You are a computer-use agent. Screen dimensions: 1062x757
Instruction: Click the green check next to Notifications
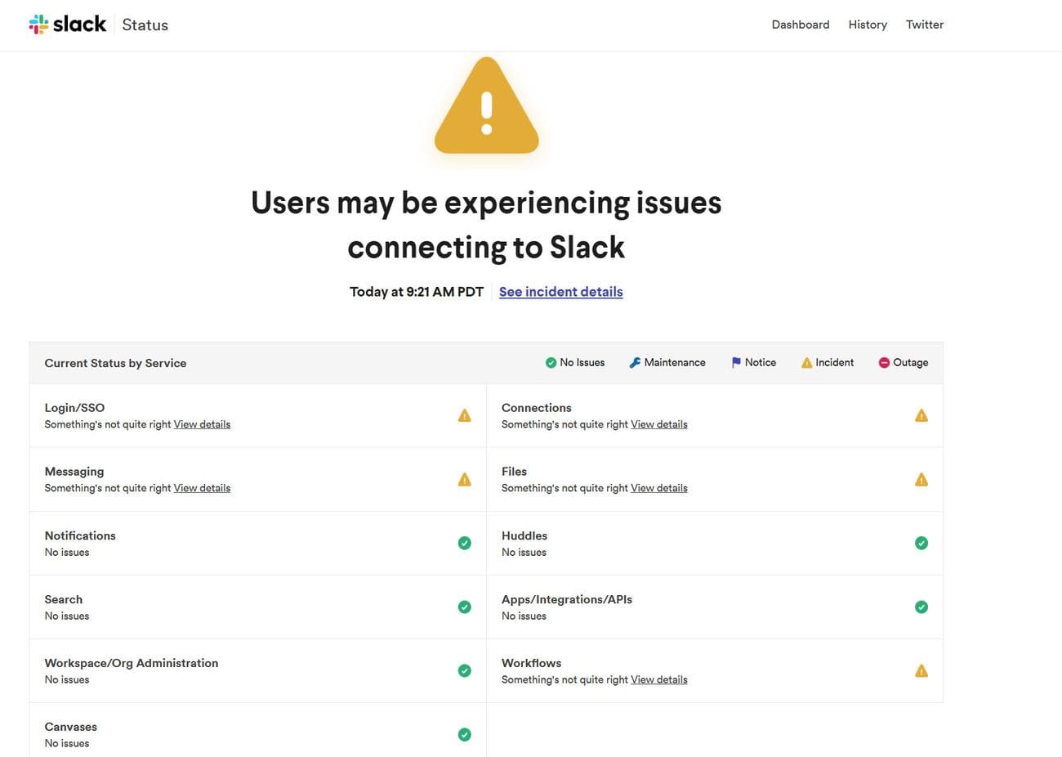coord(464,543)
